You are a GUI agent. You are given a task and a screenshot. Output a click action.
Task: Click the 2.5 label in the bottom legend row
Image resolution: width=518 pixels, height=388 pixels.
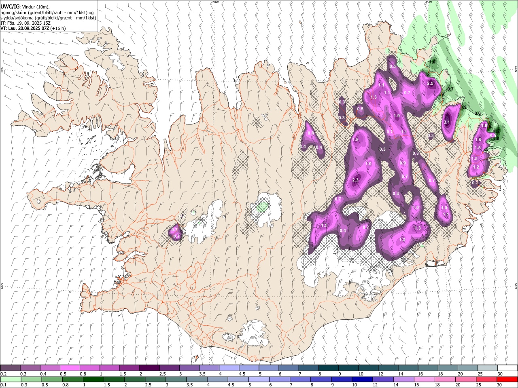click(147, 385)
